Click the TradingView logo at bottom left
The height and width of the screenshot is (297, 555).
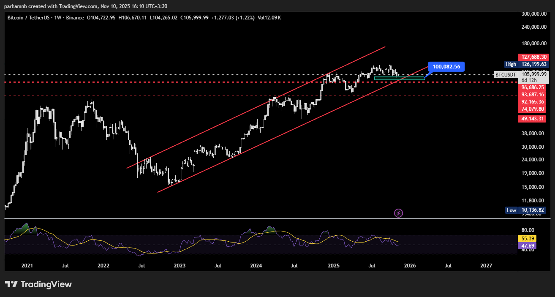(x=38, y=284)
